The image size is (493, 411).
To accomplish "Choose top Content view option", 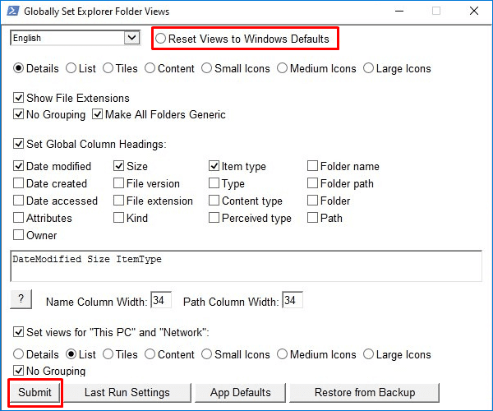I will (150, 68).
